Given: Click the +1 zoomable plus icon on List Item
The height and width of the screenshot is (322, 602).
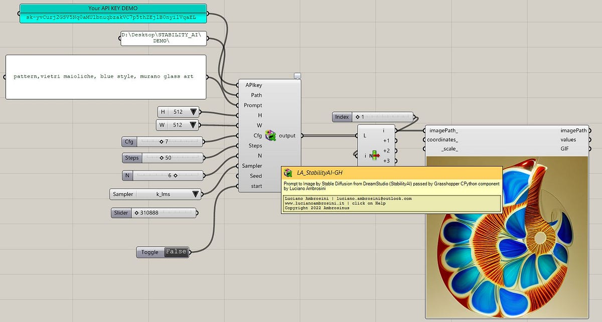Looking at the screenshot, I should pyautogui.click(x=387, y=140).
